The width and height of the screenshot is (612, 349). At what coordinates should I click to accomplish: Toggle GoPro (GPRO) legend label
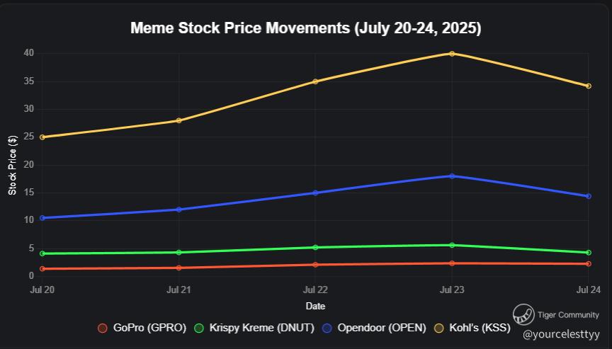[x=149, y=328]
